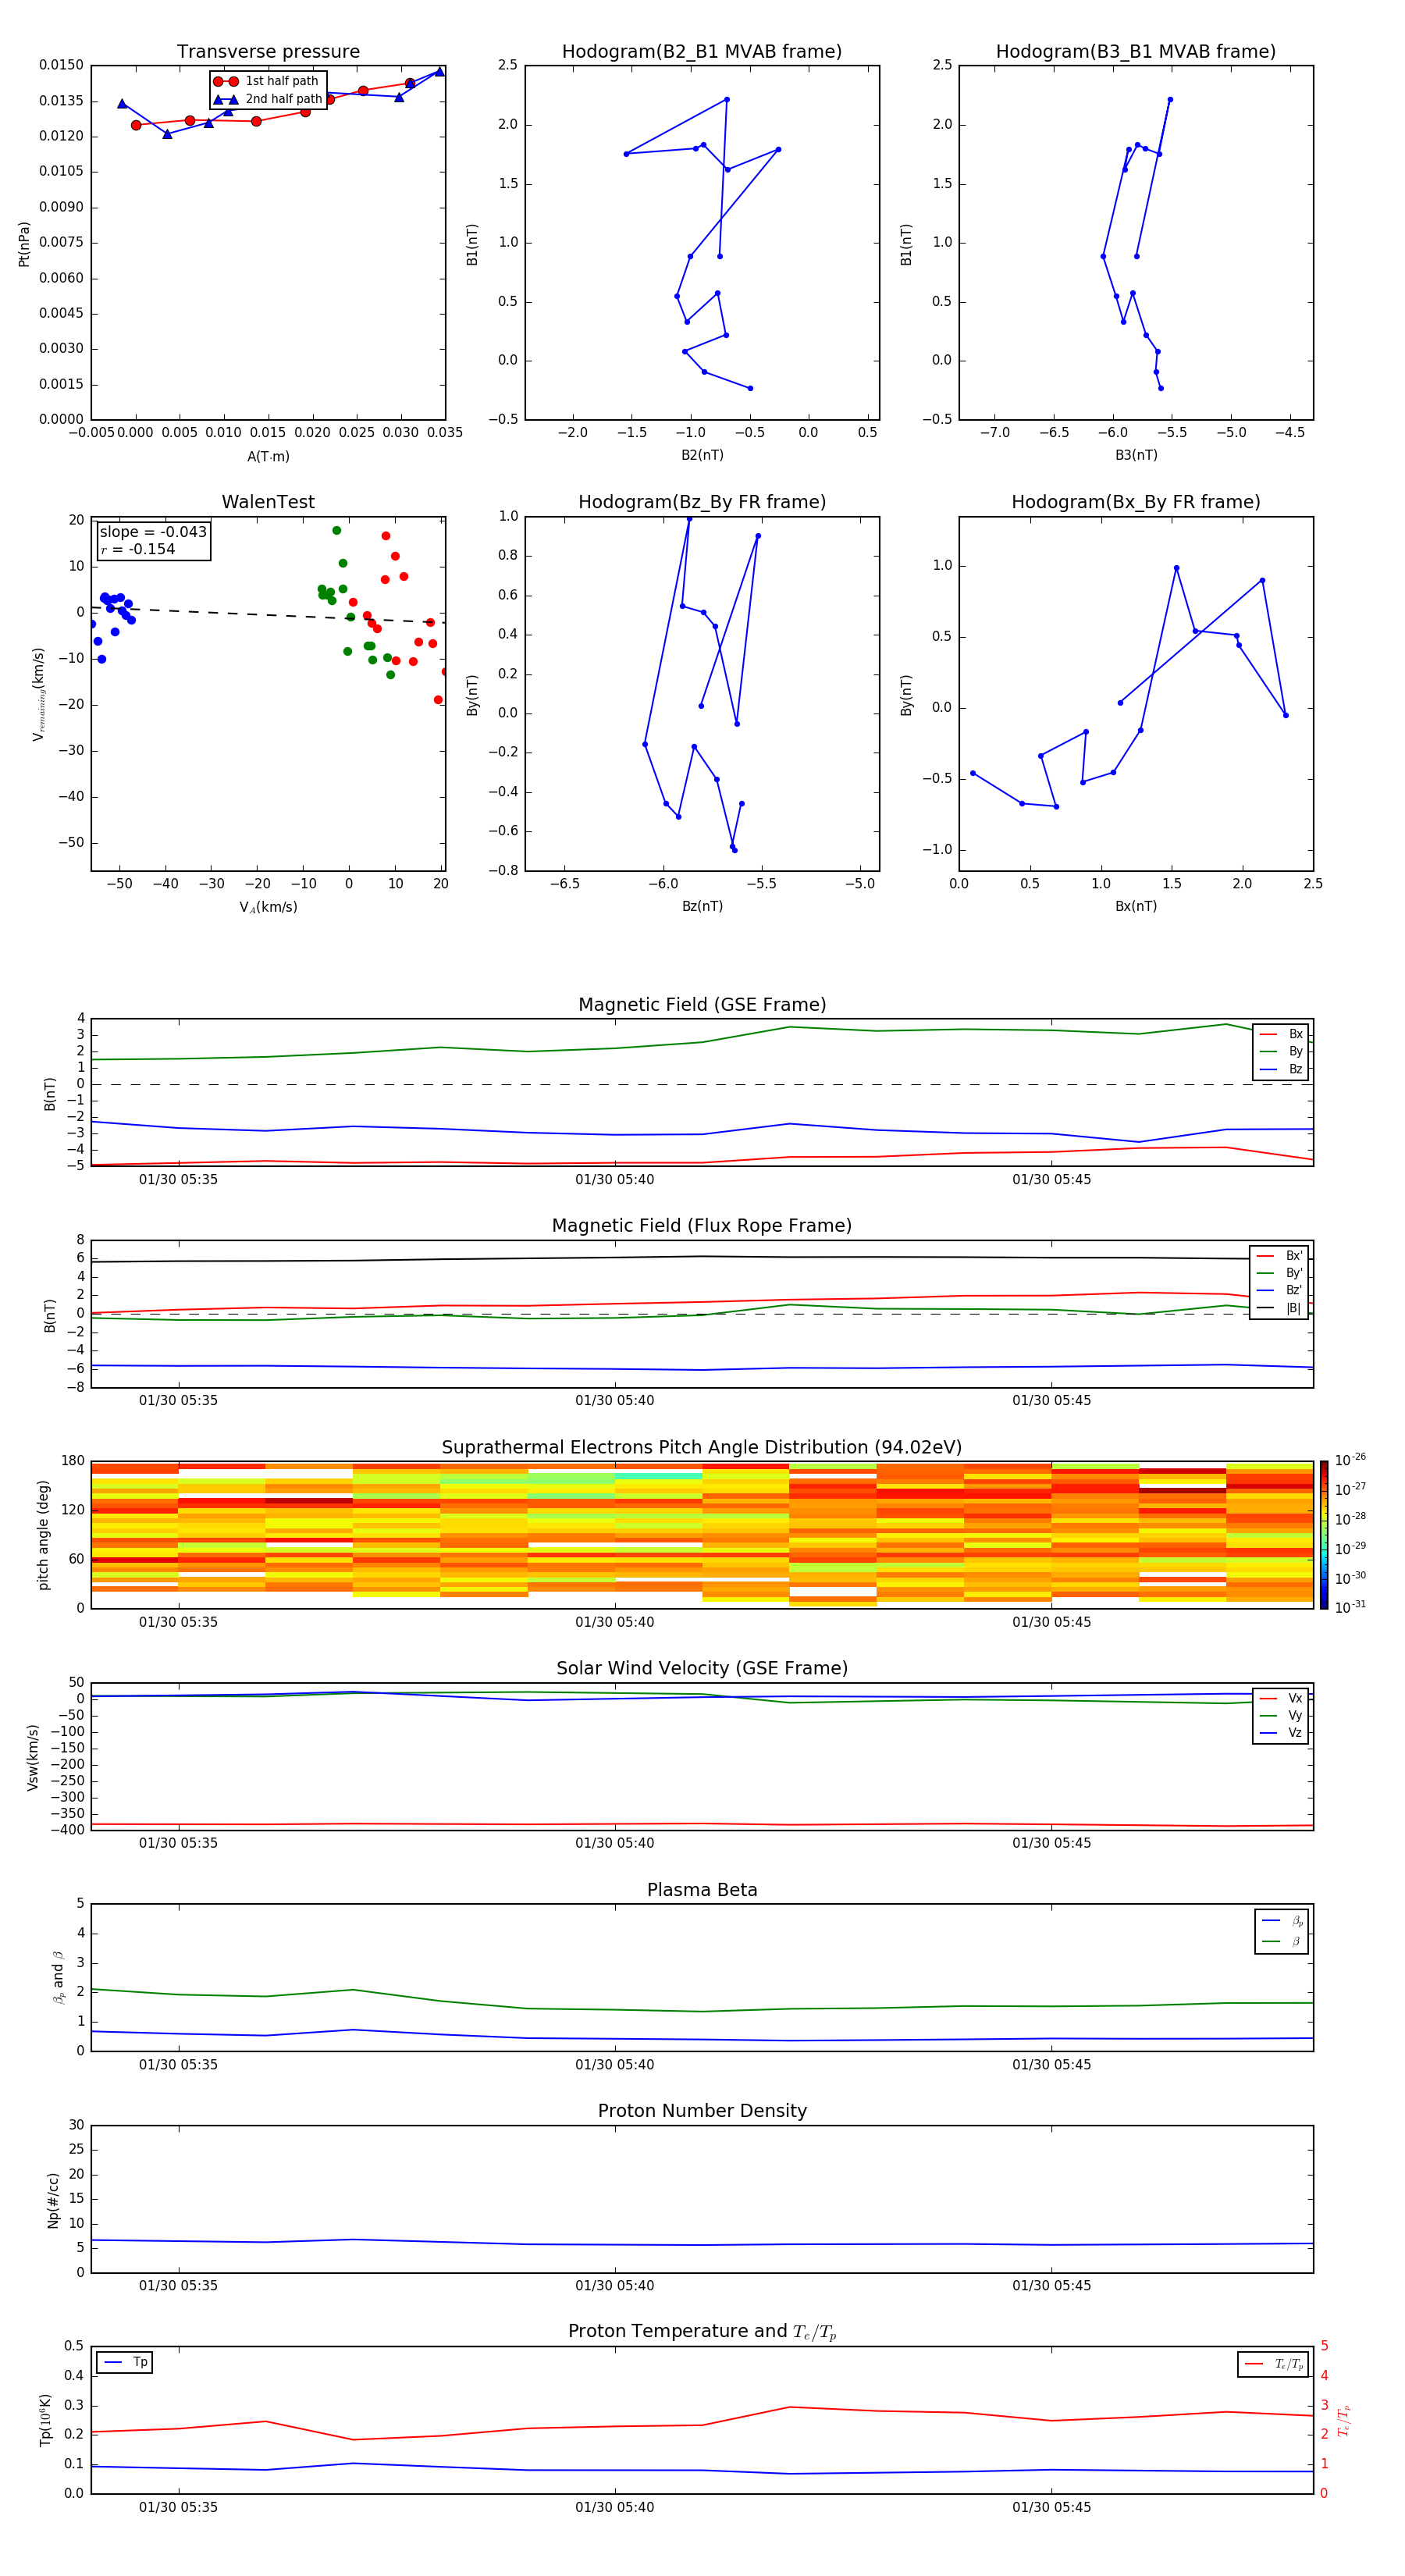The height and width of the screenshot is (2576, 1405).
Task: Click the 10^-26 colorbar tick label
Action: coord(1350,1460)
